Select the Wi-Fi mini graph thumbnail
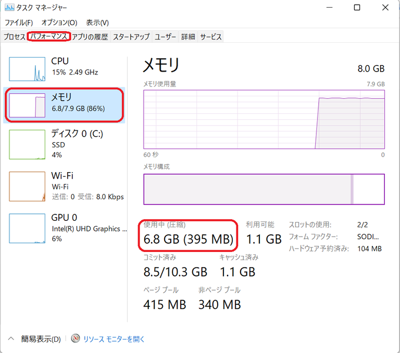This screenshot has height=353, width=400. (27, 186)
